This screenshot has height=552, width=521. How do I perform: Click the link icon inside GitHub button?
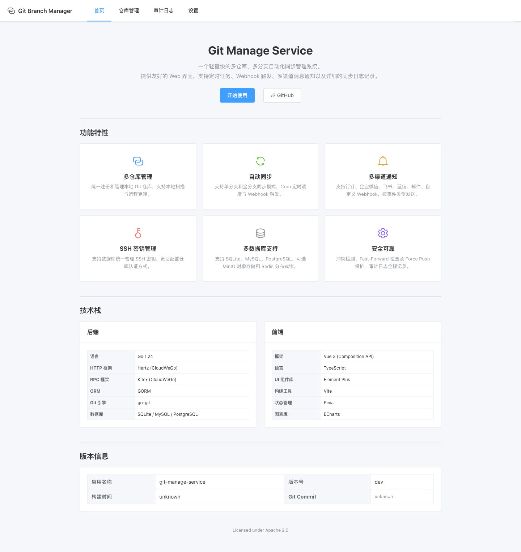tap(273, 95)
